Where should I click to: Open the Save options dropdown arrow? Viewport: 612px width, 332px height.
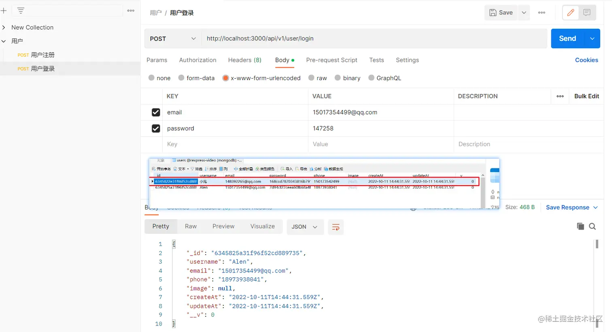(524, 13)
